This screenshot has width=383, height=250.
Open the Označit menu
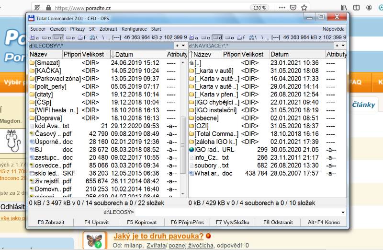[58, 29]
